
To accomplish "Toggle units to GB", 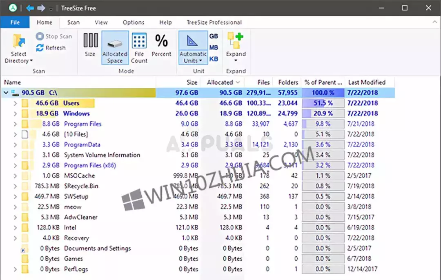I will pos(214,36).
